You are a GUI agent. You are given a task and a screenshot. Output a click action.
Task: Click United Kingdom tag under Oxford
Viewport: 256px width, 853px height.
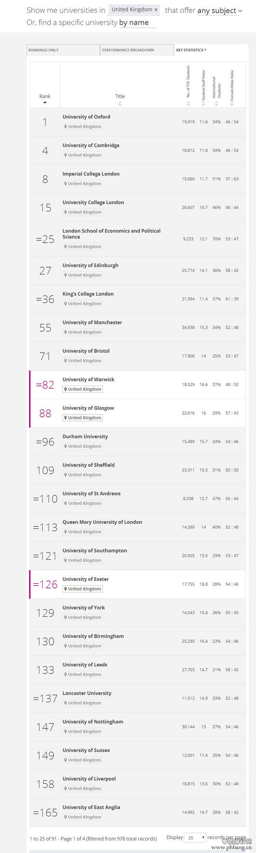[83, 127]
